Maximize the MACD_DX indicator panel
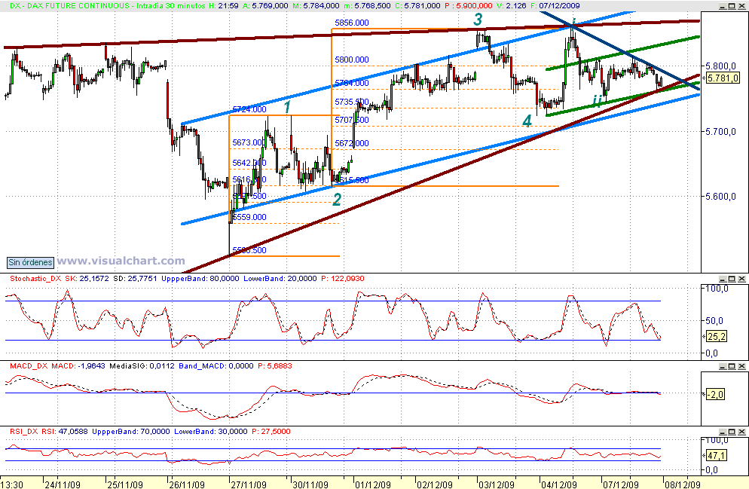The height and width of the screenshot is (489, 749). coord(732,367)
